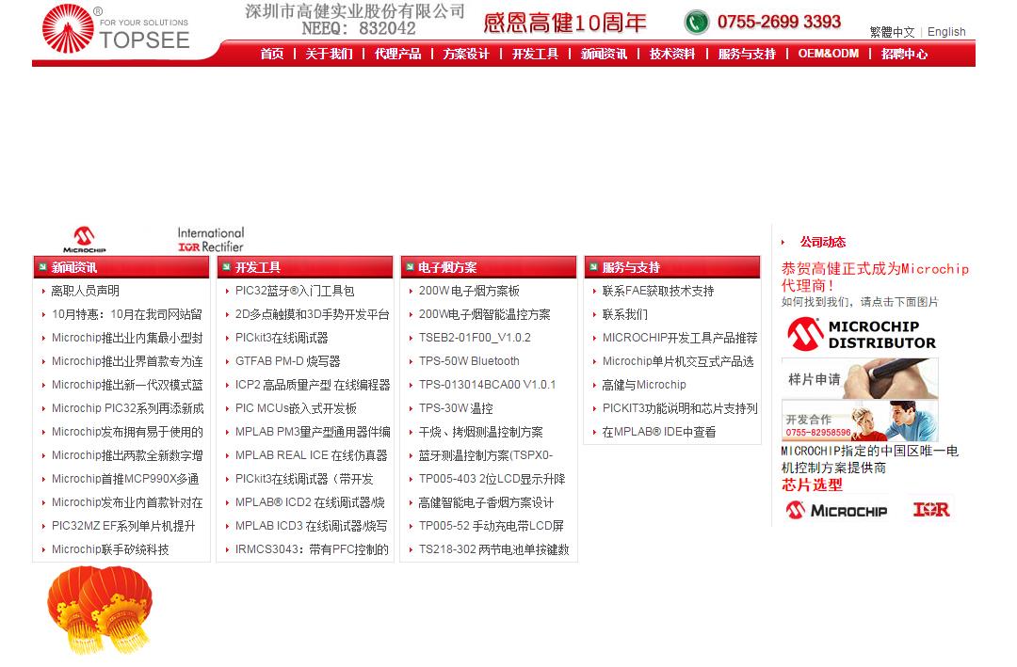
Task: Click the IOR logo under 芯片选型
Action: click(x=931, y=510)
